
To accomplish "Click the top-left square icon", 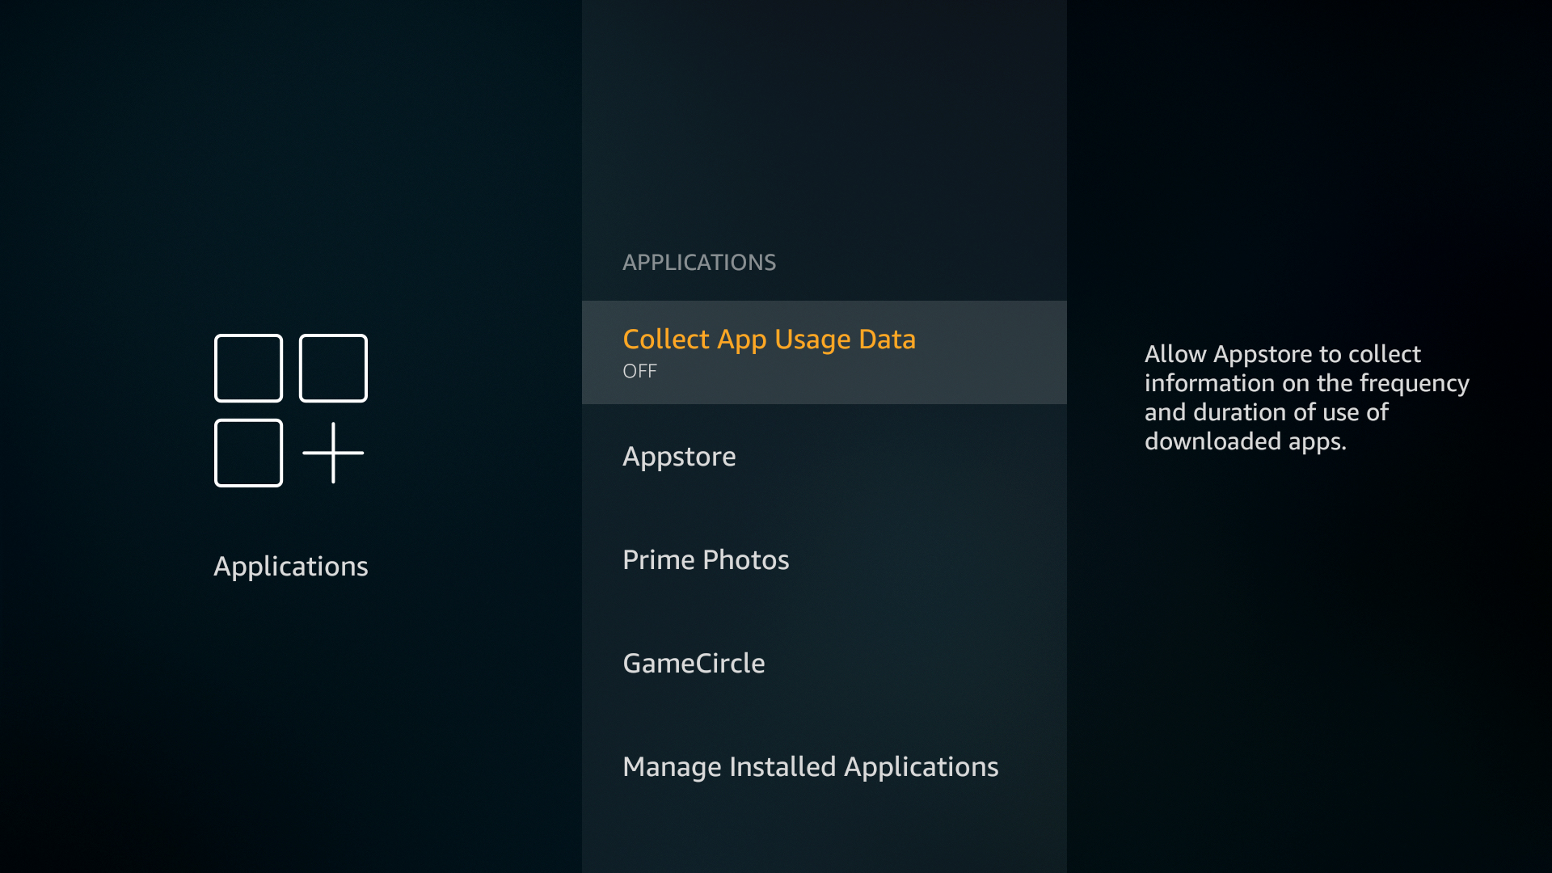I will tap(247, 368).
